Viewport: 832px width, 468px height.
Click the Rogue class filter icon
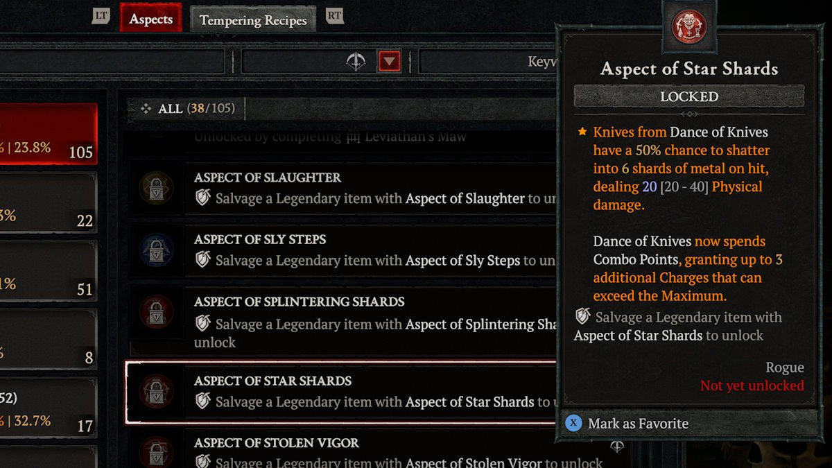356,62
